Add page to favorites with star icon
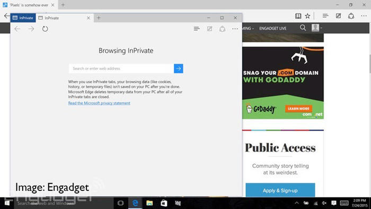 [x=307, y=16]
